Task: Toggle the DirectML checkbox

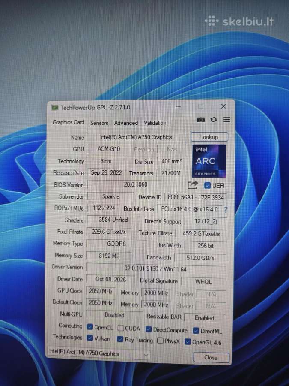Action: click(196, 331)
